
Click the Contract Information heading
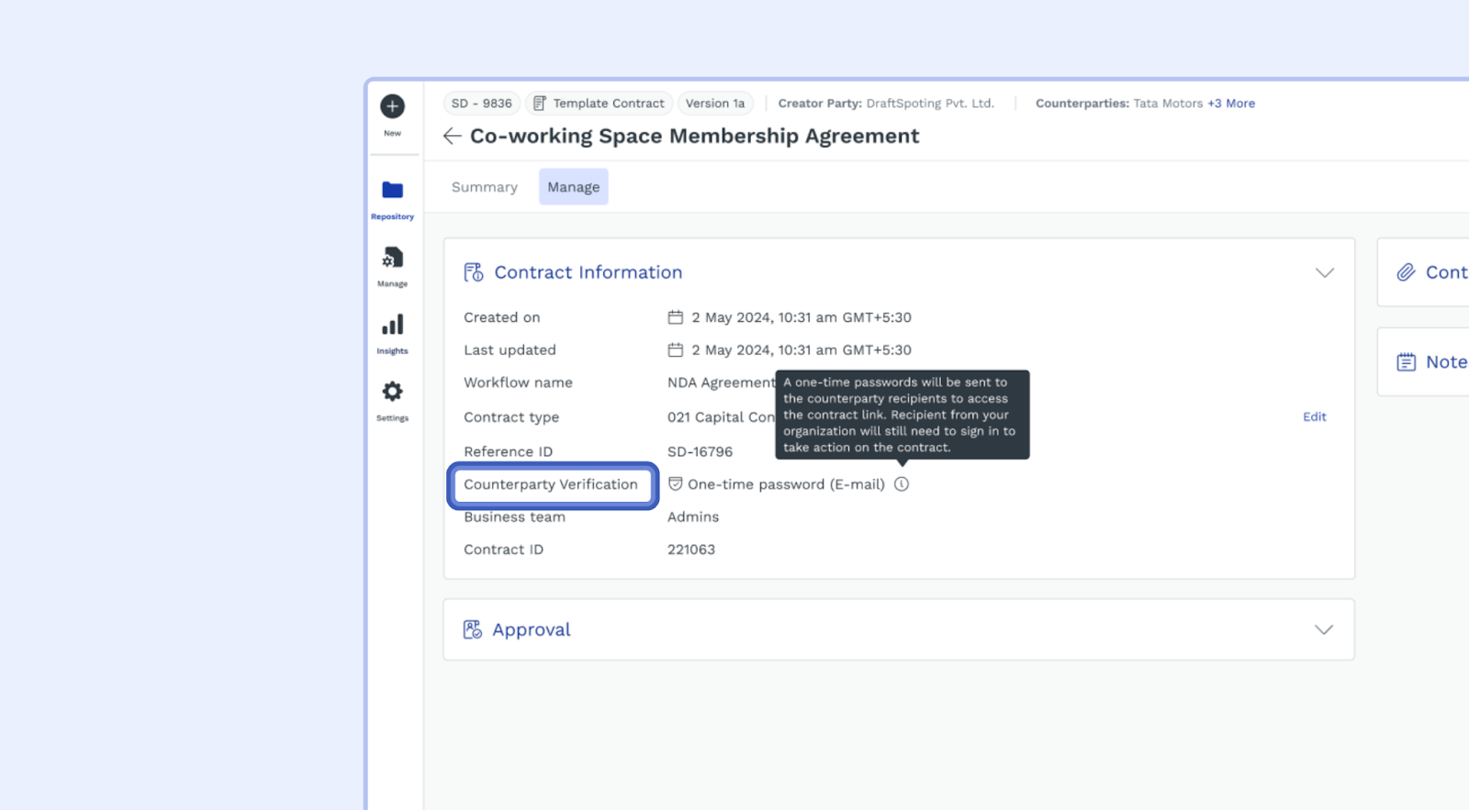pyautogui.click(x=589, y=272)
